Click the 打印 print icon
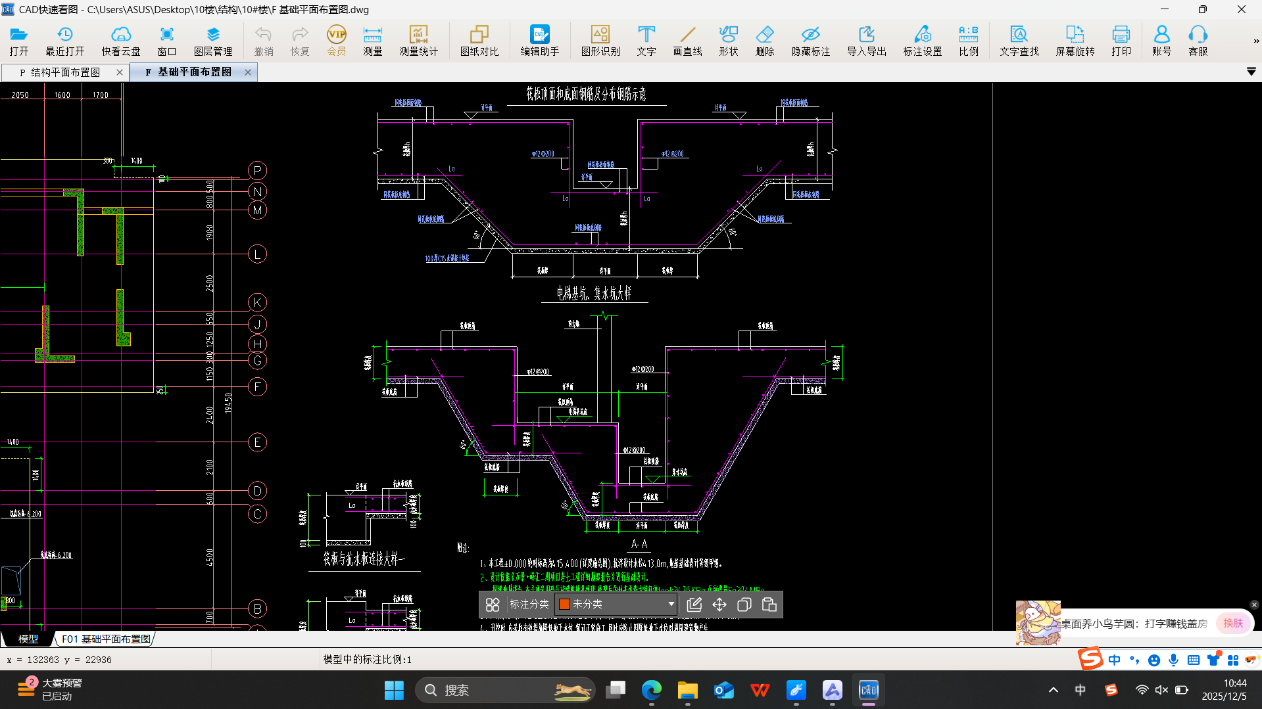 tap(1121, 41)
